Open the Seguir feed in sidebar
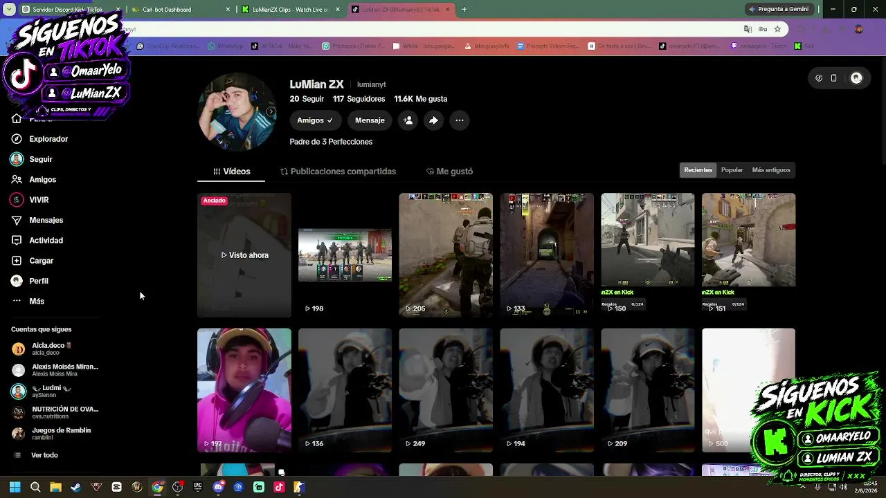Image resolution: width=886 pixels, height=498 pixels. 32,159
